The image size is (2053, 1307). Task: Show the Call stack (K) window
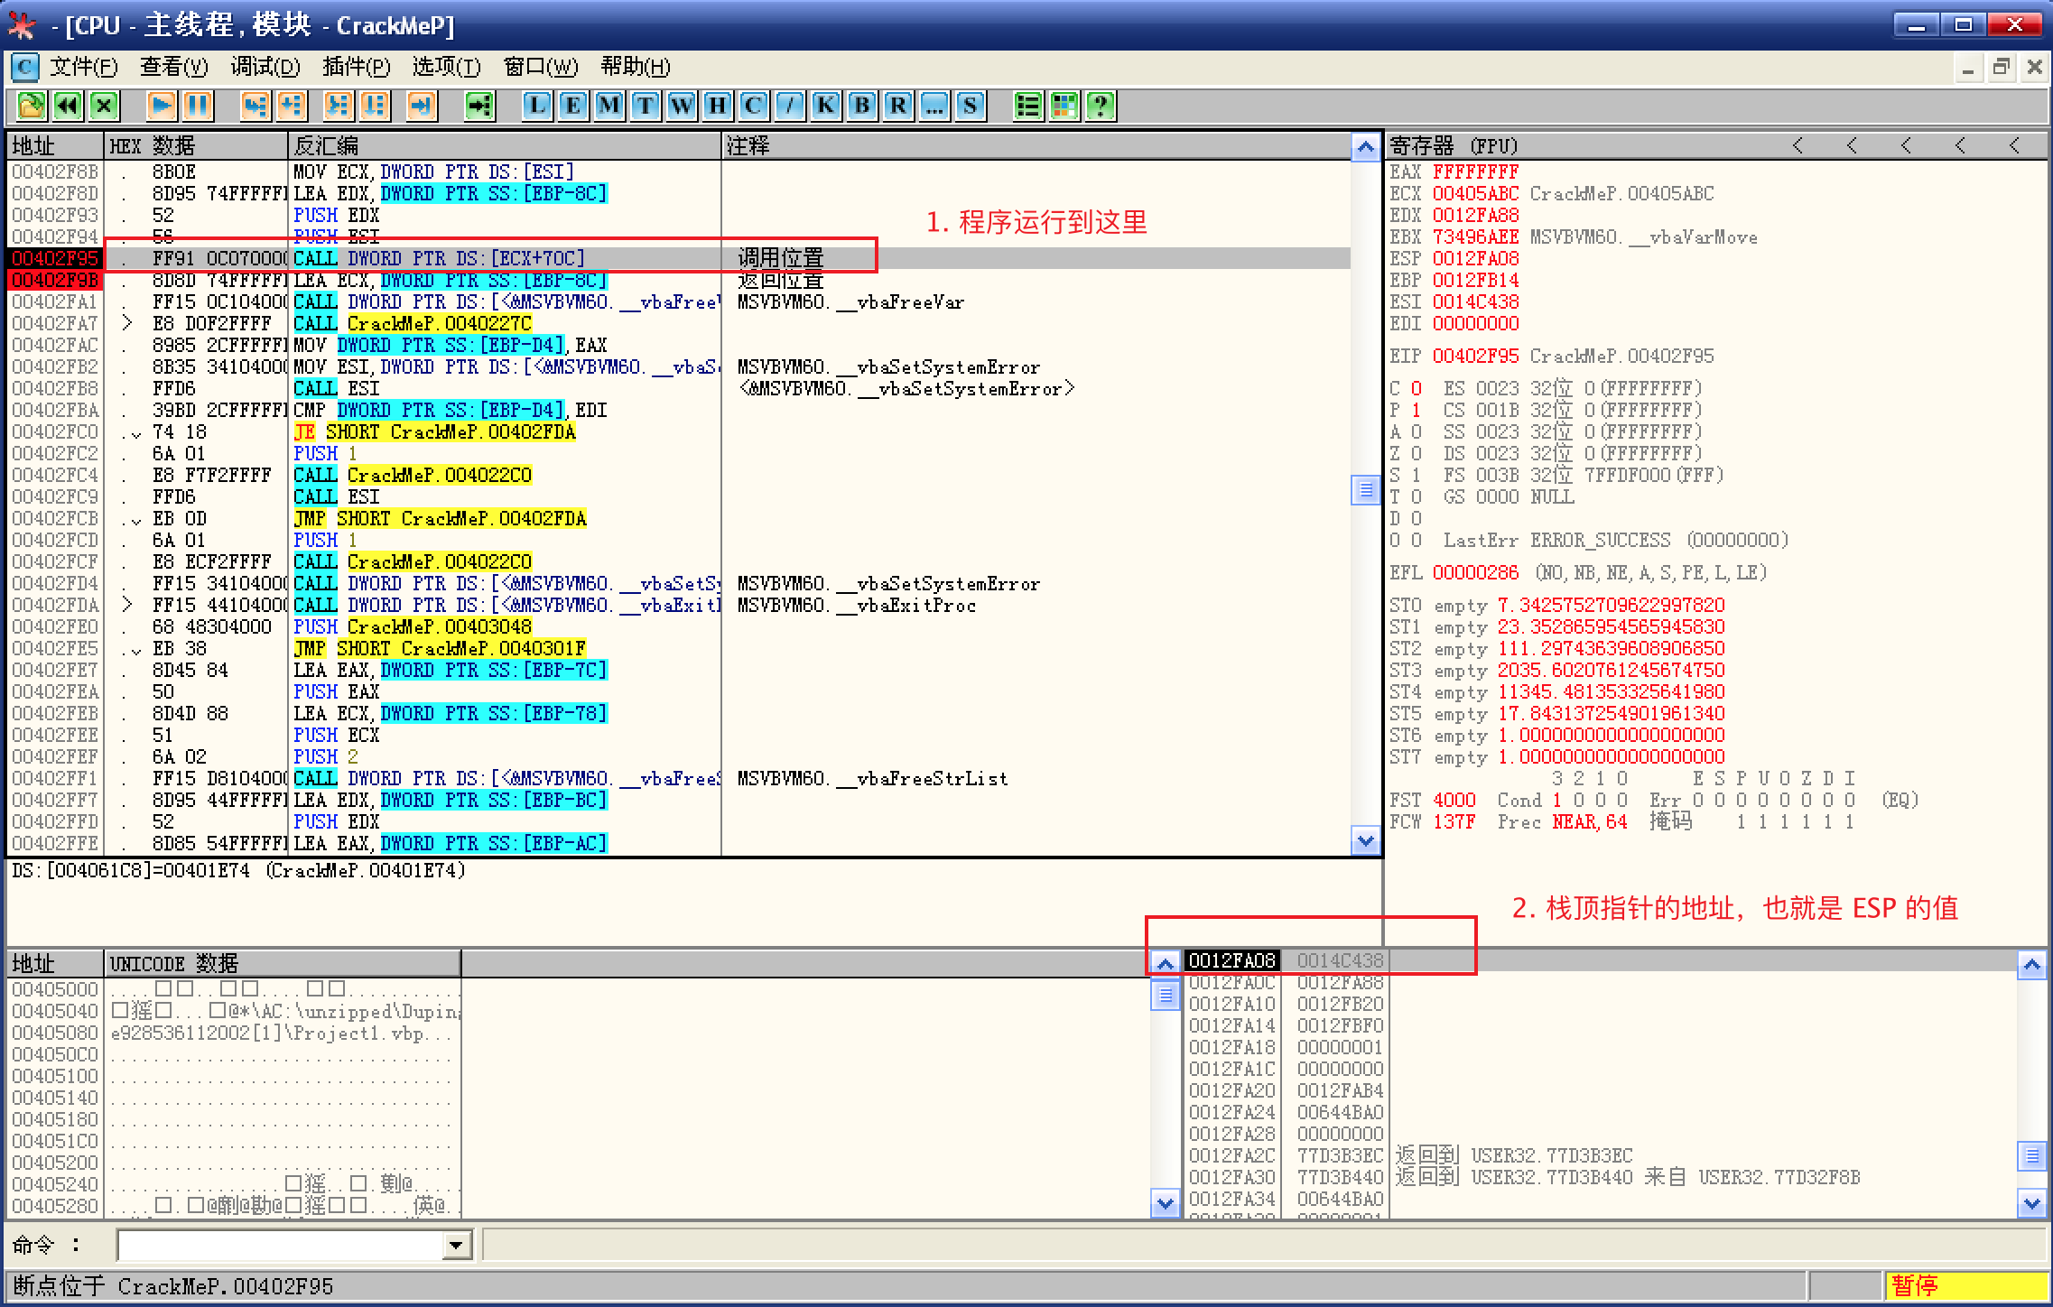click(x=825, y=106)
